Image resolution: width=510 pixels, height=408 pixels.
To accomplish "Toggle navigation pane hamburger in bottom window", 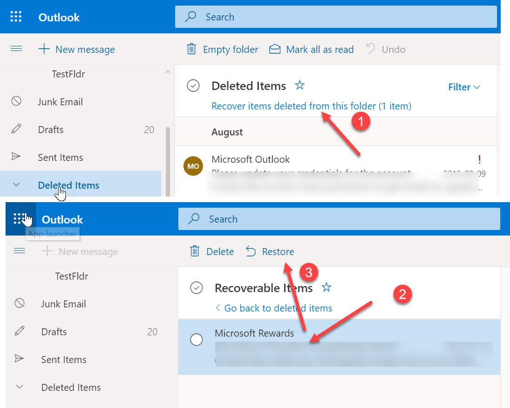I will 20,251.
